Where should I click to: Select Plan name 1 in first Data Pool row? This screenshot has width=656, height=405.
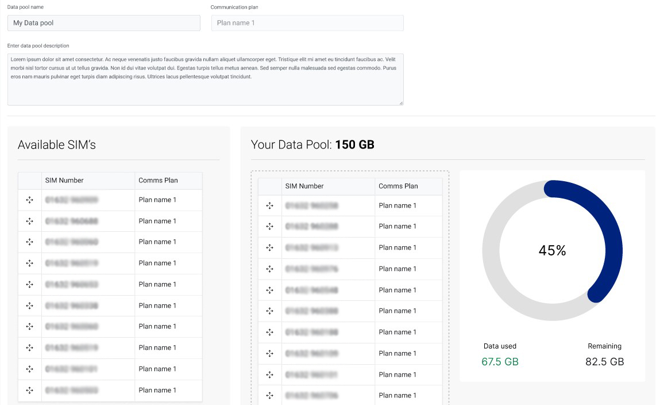[x=398, y=206]
